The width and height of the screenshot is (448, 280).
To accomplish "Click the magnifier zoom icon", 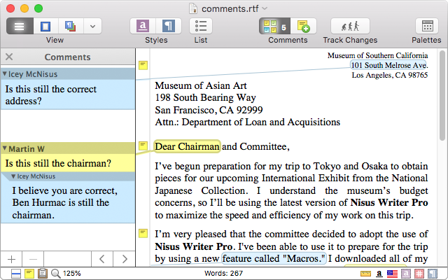I will (56, 274).
